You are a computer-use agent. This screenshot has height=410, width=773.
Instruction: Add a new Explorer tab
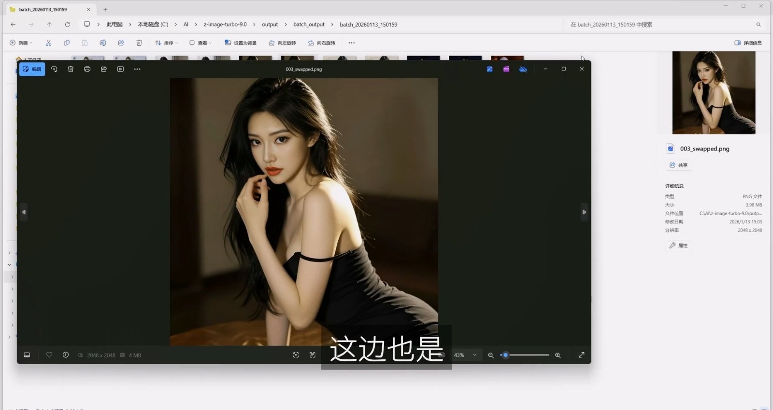coord(105,10)
